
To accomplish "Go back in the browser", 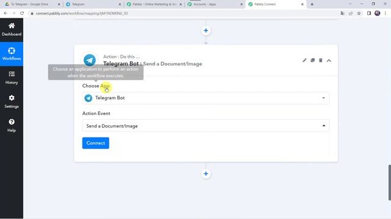I will coord(5,13).
